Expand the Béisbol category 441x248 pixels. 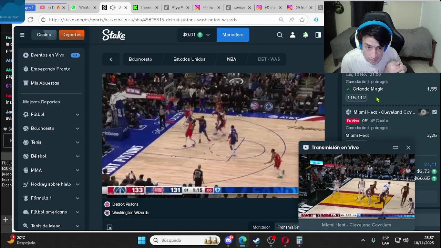[x=78, y=156]
